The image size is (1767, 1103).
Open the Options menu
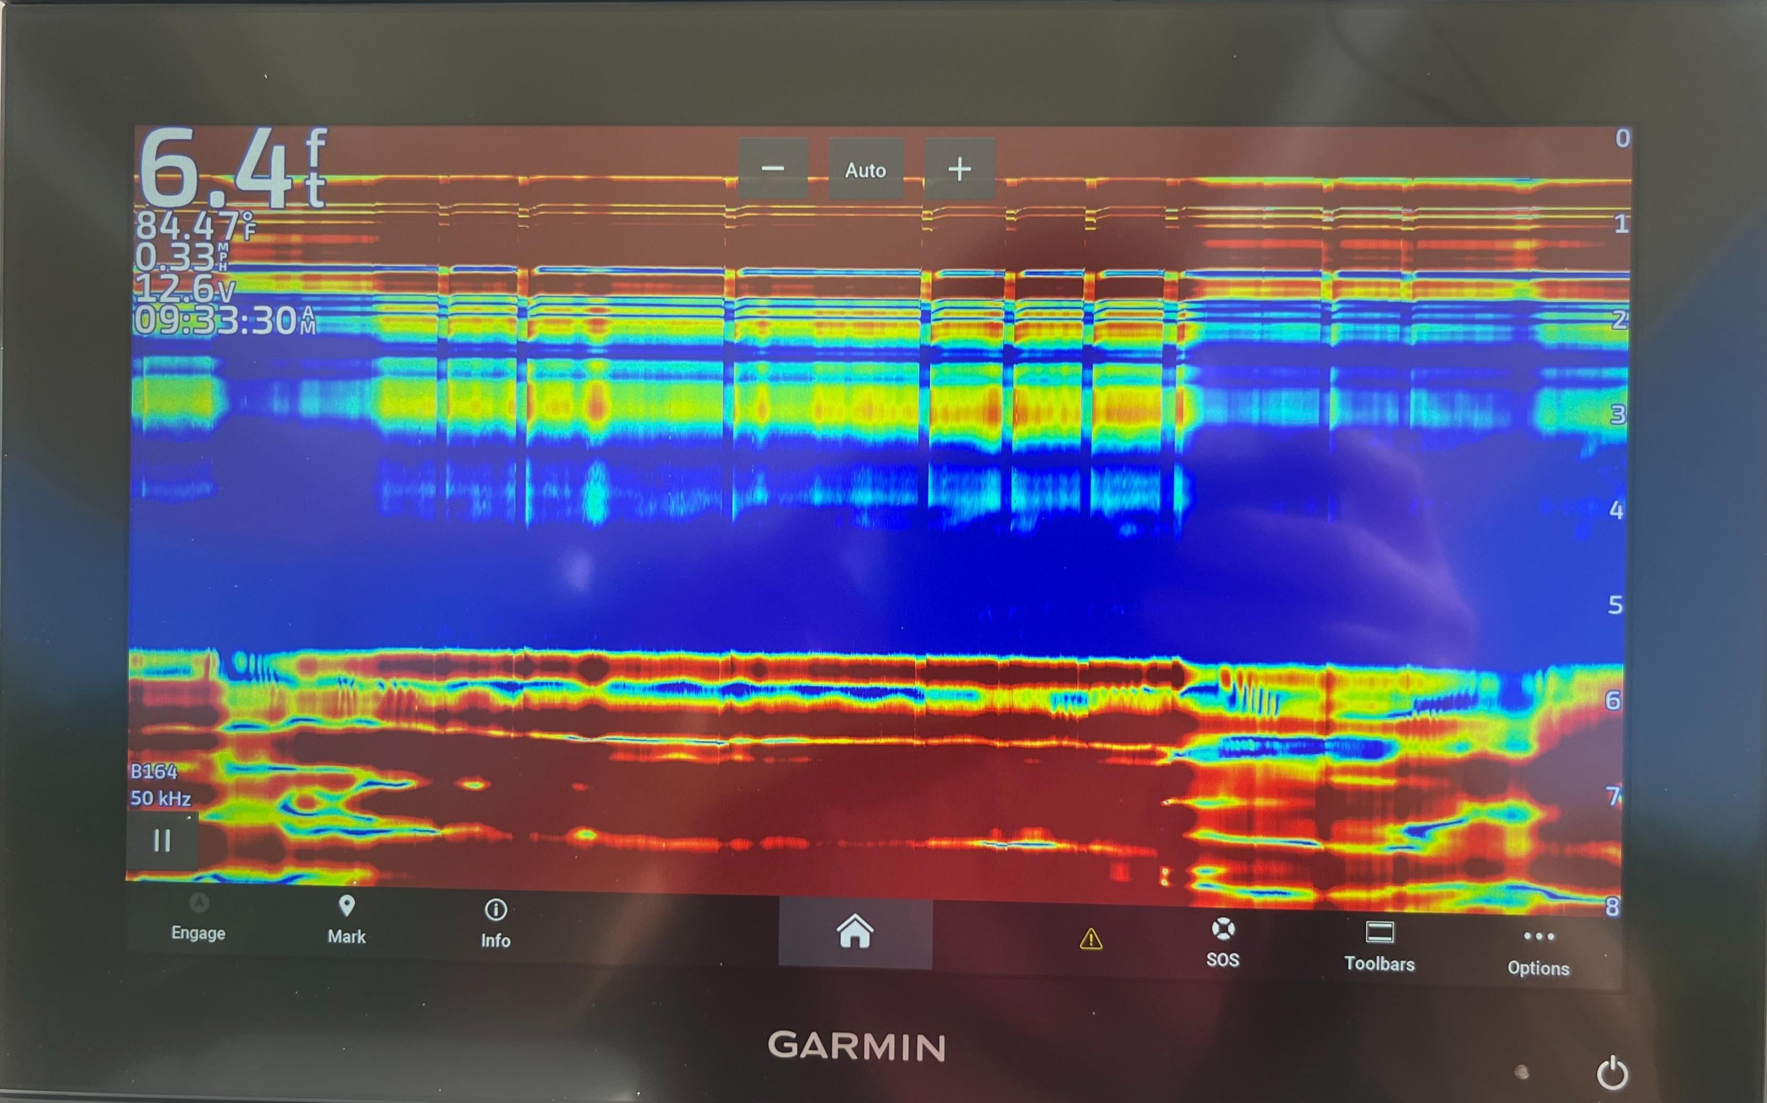click(1538, 953)
